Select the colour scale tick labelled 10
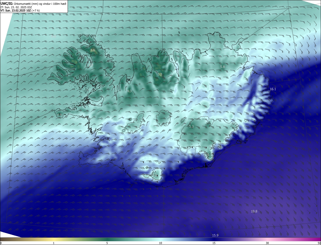 point(160,243)
